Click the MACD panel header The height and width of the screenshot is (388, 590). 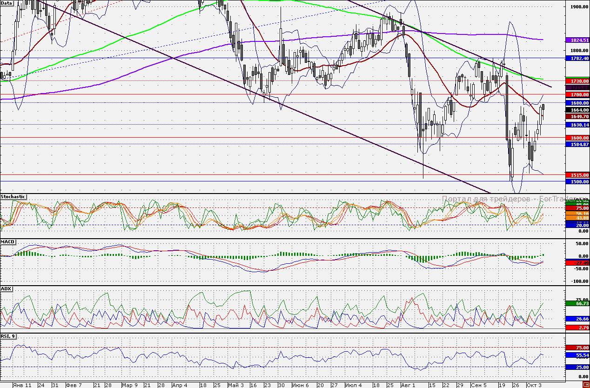pos(7,241)
